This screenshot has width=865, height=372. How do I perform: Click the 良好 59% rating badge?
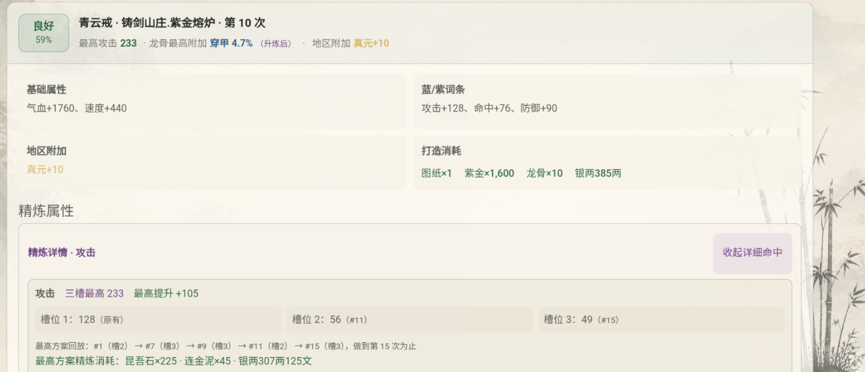click(x=44, y=33)
